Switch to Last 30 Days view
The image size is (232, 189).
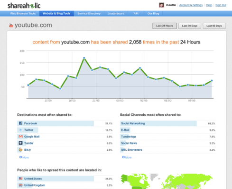pyautogui.click(x=190, y=26)
